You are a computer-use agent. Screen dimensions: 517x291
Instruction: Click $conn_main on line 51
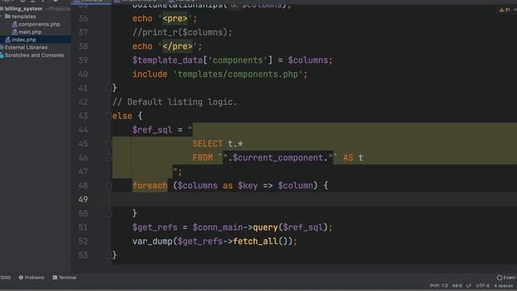tap(217, 227)
